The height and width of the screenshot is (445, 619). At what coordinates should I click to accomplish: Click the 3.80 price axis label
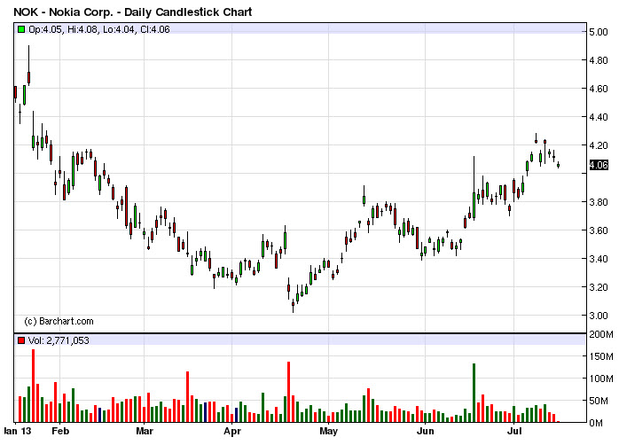599,202
